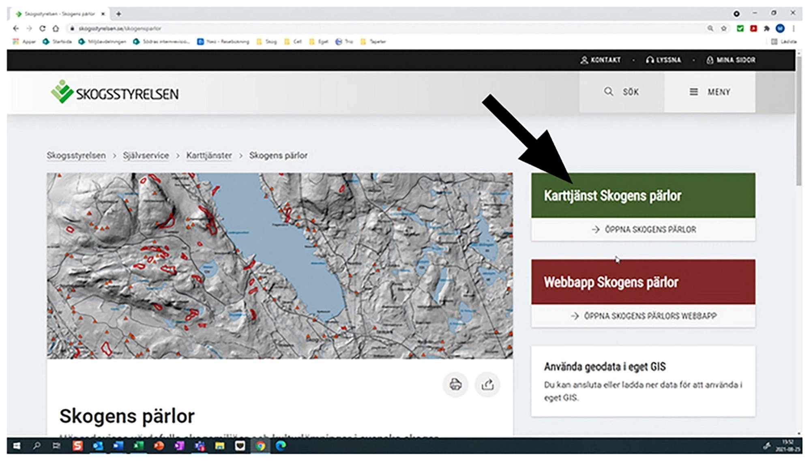811x463 pixels.
Task: Open Chrome's three-dot menu
Action: (x=794, y=28)
